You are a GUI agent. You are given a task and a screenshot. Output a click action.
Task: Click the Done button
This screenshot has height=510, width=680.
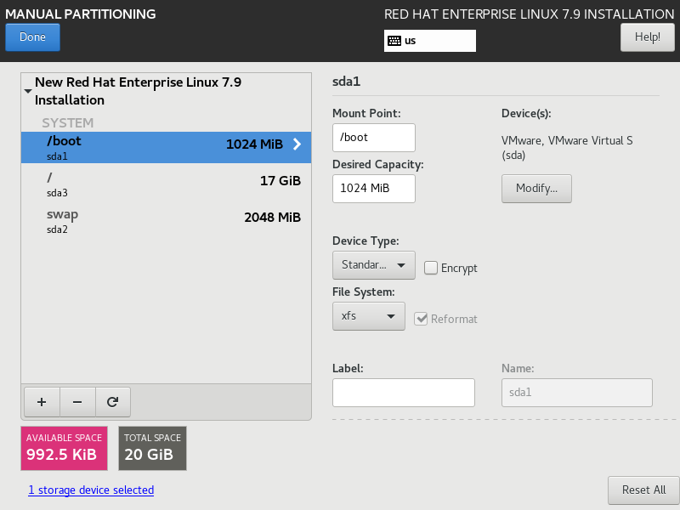[x=32, y=37]
